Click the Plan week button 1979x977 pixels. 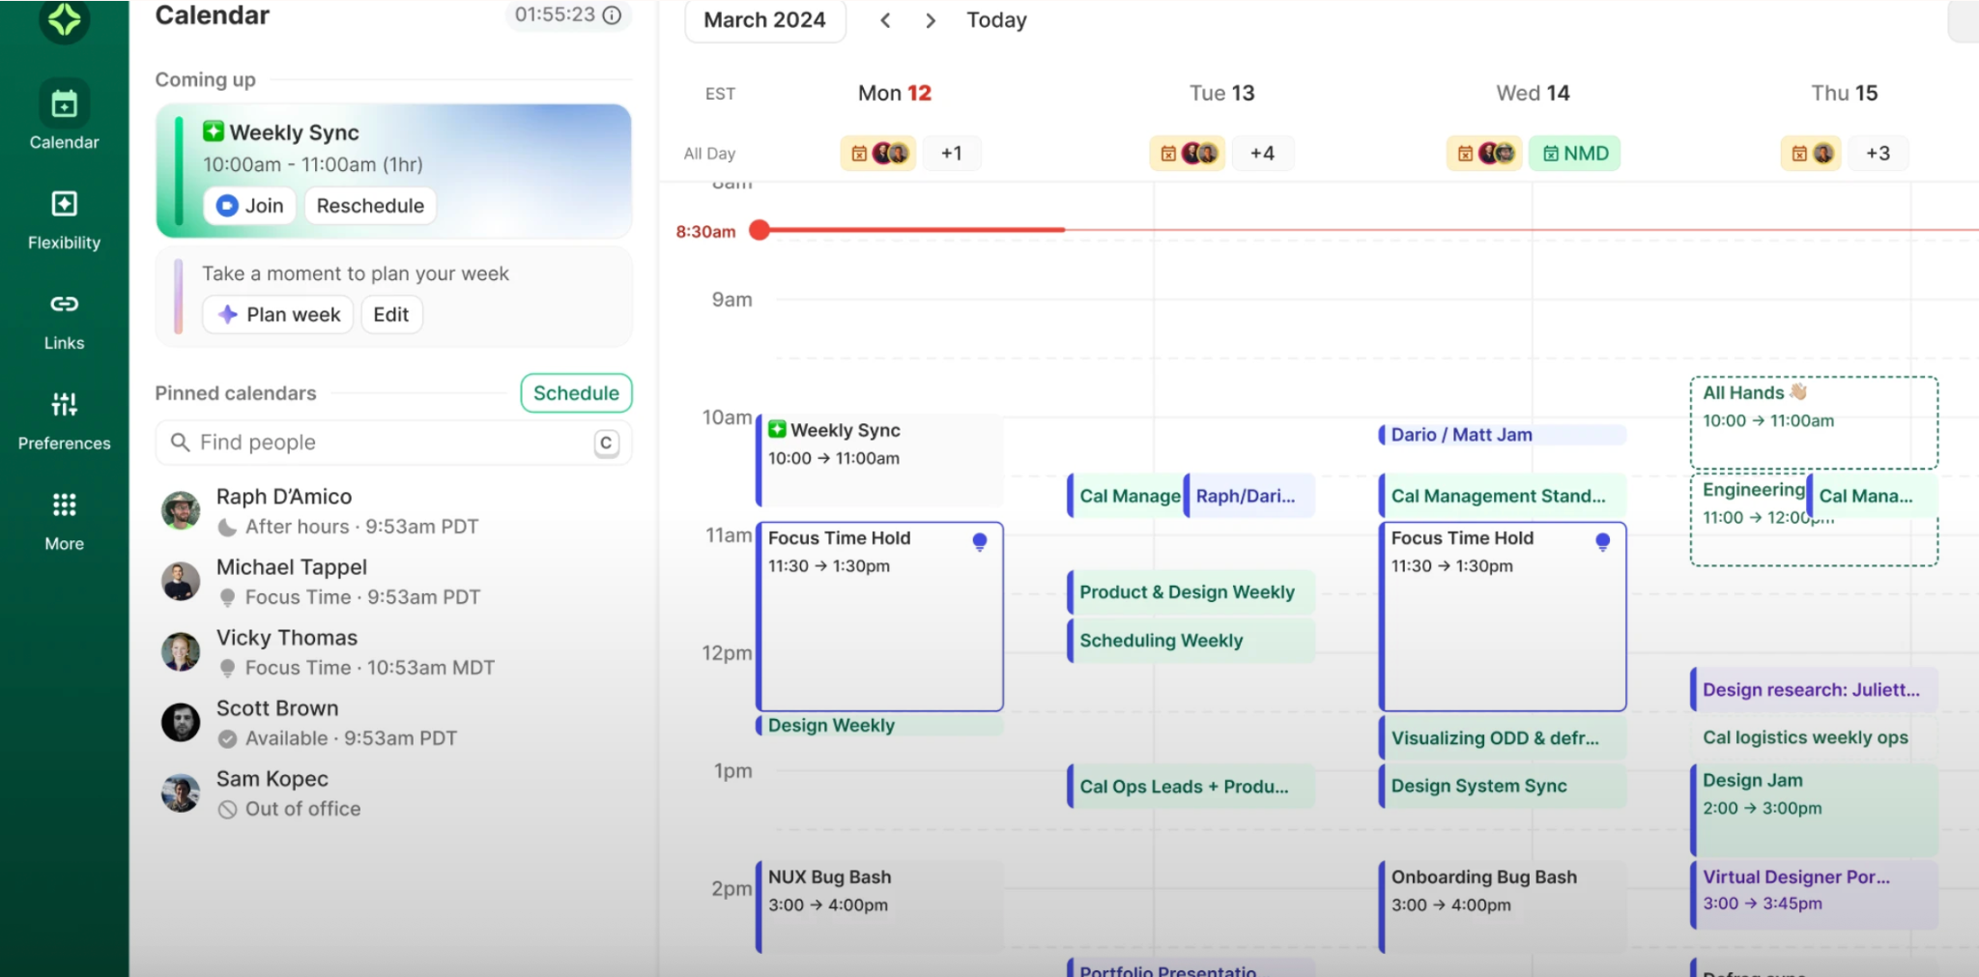coord(278,315)
